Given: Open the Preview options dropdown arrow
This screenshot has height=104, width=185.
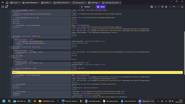Looking at the screenshot, I should click(x=93, y=7).
